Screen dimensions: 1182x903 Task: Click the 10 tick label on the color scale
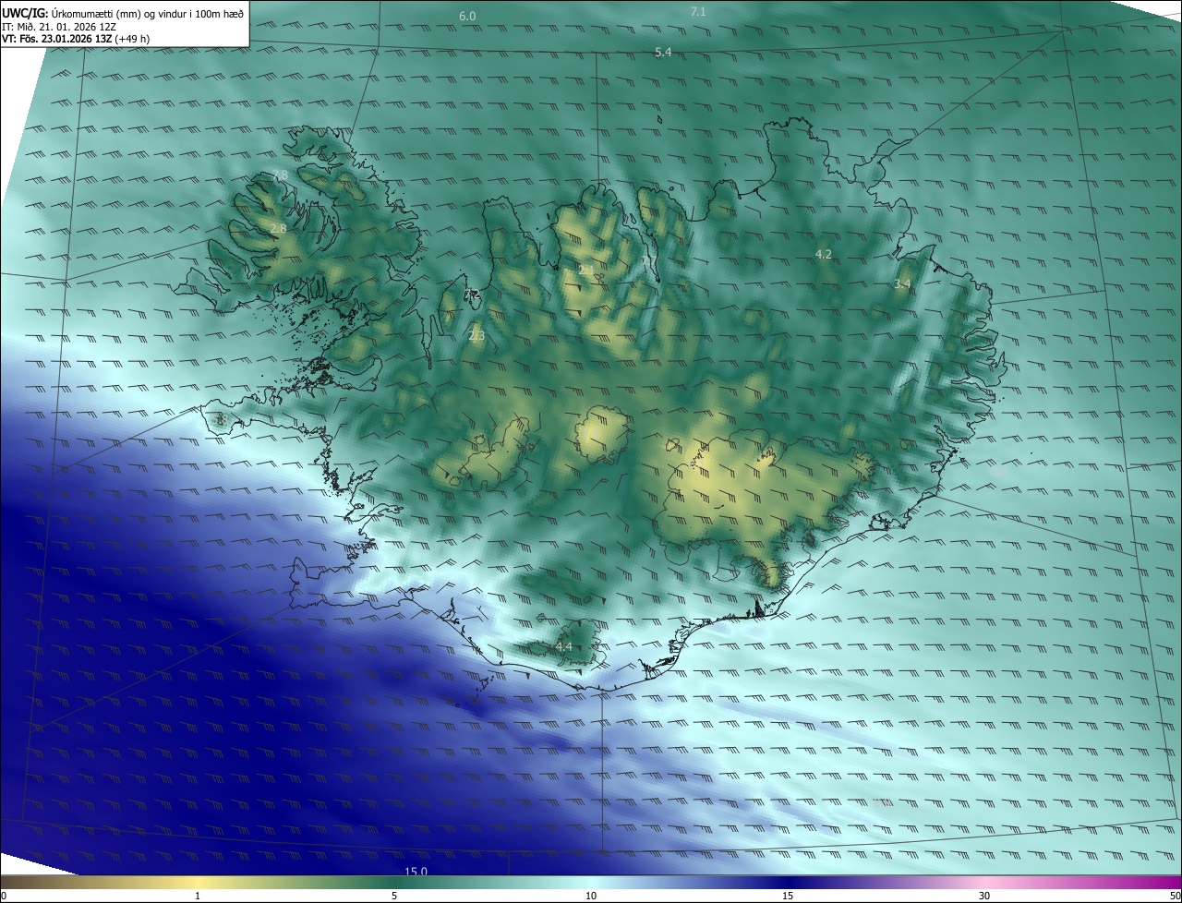coord(591,896)
